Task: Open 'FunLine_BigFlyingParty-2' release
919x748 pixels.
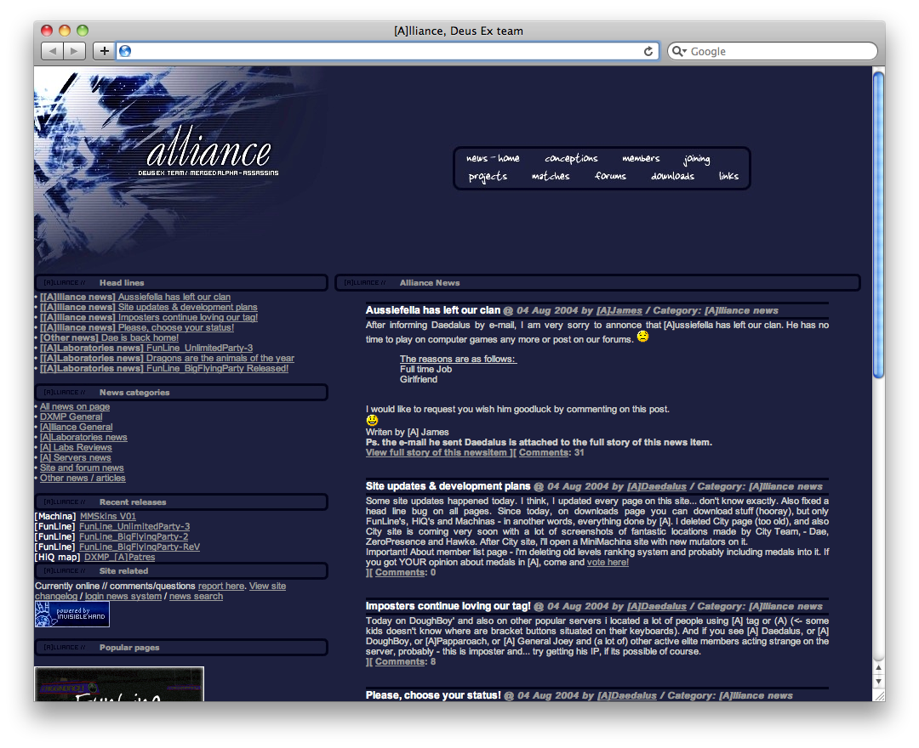Action: [134, 536]
